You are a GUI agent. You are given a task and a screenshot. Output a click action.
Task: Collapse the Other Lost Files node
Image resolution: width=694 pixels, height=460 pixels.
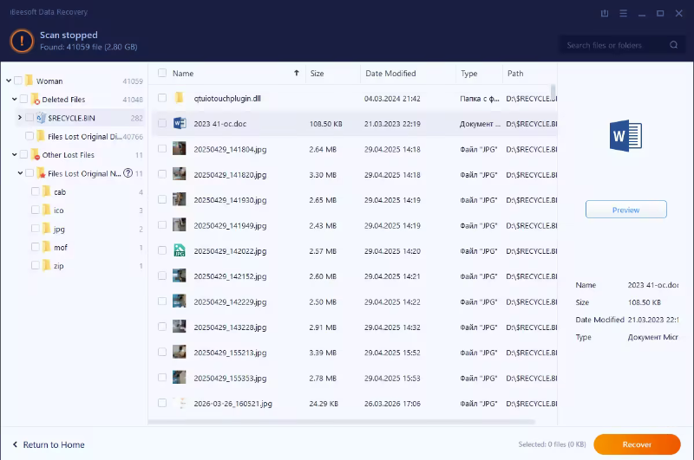[14, 155]
